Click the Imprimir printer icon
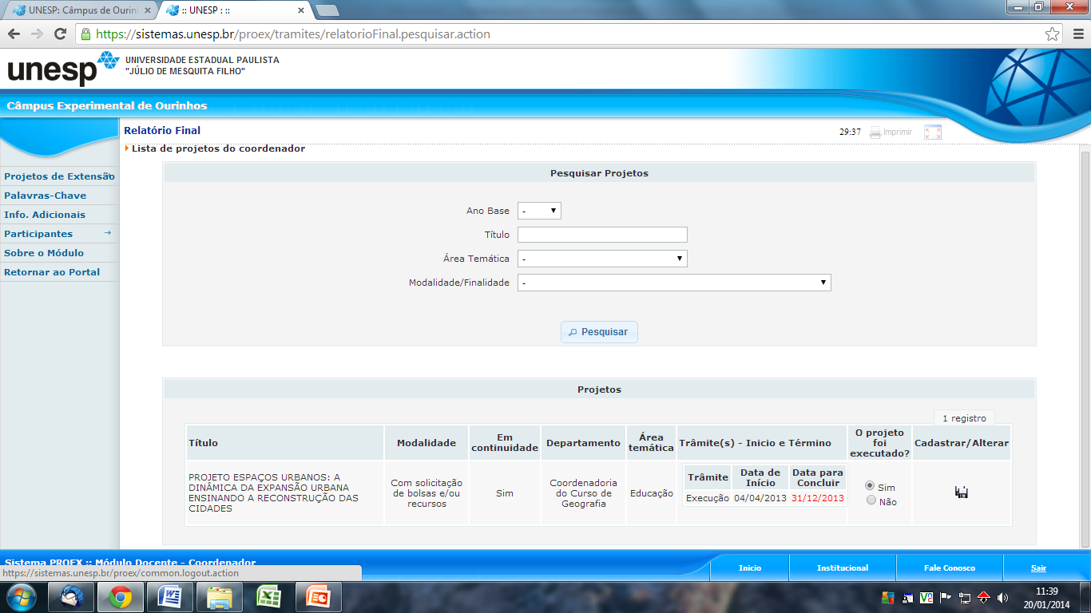The image size is (1091, 613). point(875,132)
